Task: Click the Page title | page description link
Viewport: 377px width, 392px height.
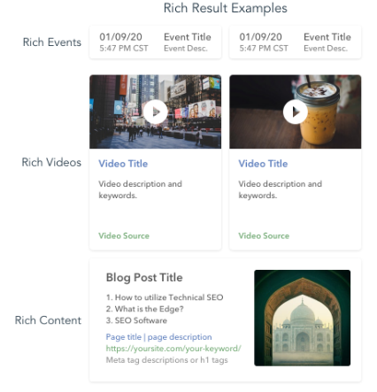Action: (158, 337)
